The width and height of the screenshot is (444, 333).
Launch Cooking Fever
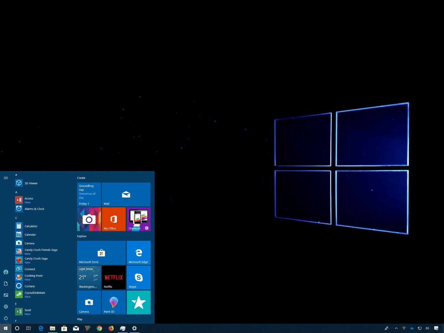click(x=42, y=277)
